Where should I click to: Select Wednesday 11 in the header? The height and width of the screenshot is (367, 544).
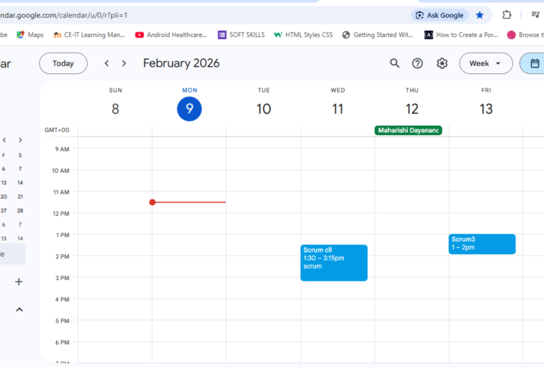click(337, 109)
